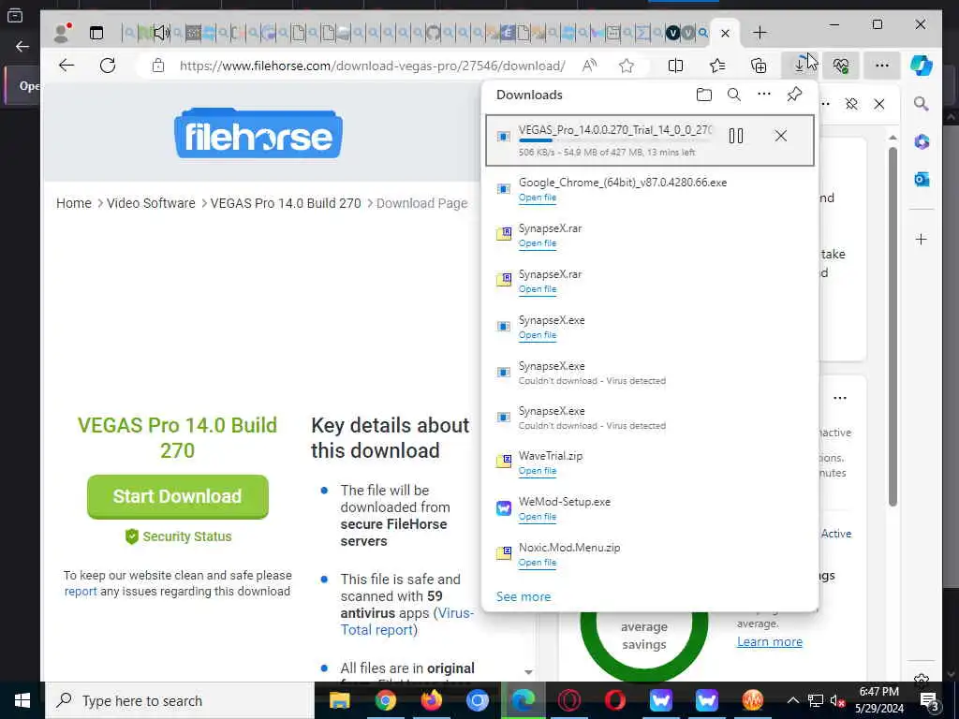Open Copilot sidebar icon

pyautogui.click(x=922, y=66)
